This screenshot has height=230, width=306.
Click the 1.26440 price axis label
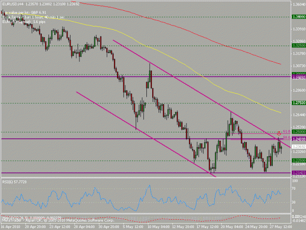[299, 115]
